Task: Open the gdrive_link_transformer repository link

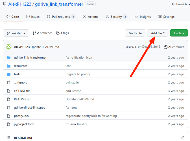Action: 59,4
